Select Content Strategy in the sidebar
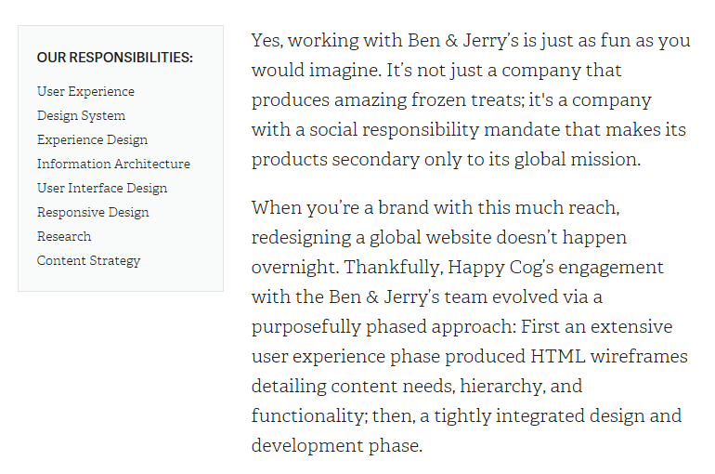This screenshot has height=474, width=715. pyautogui.click(x=88, y=261)
